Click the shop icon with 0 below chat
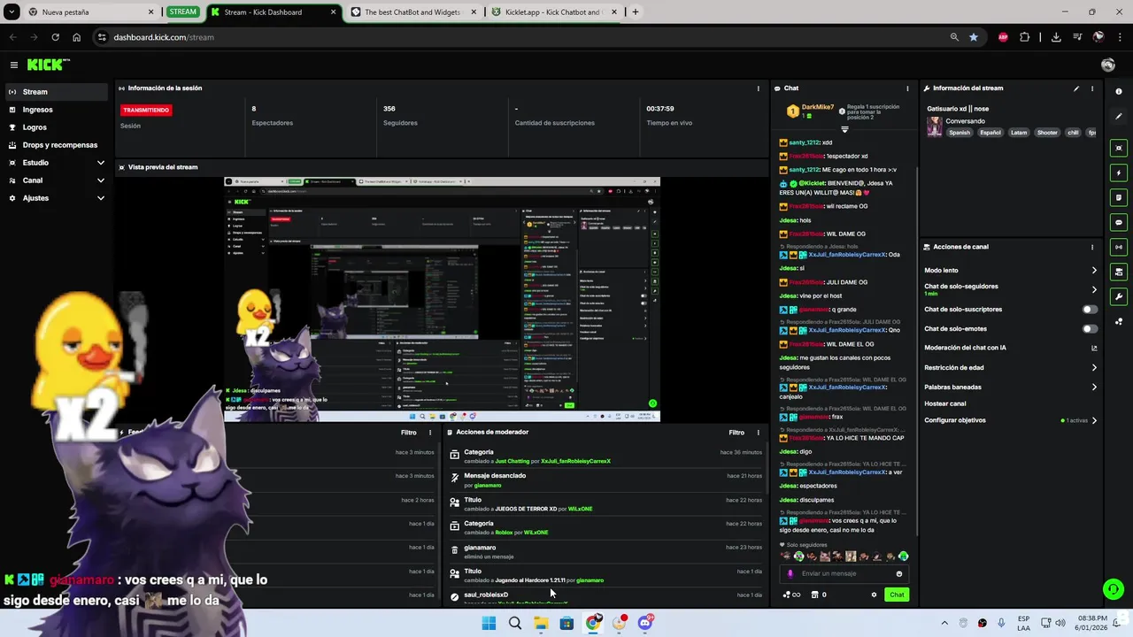Viewport: 1133px width, 637px height. point(819,595)
